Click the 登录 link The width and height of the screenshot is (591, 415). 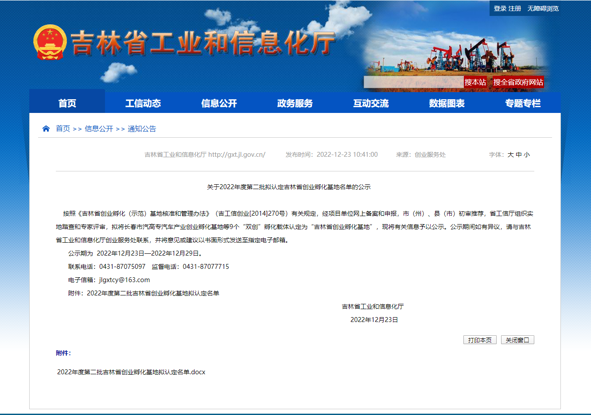click(x=500, y=8)
